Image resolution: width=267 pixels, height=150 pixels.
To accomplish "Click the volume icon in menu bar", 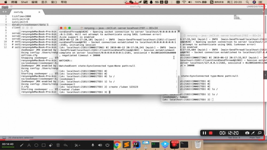I will tap(190, 2).
